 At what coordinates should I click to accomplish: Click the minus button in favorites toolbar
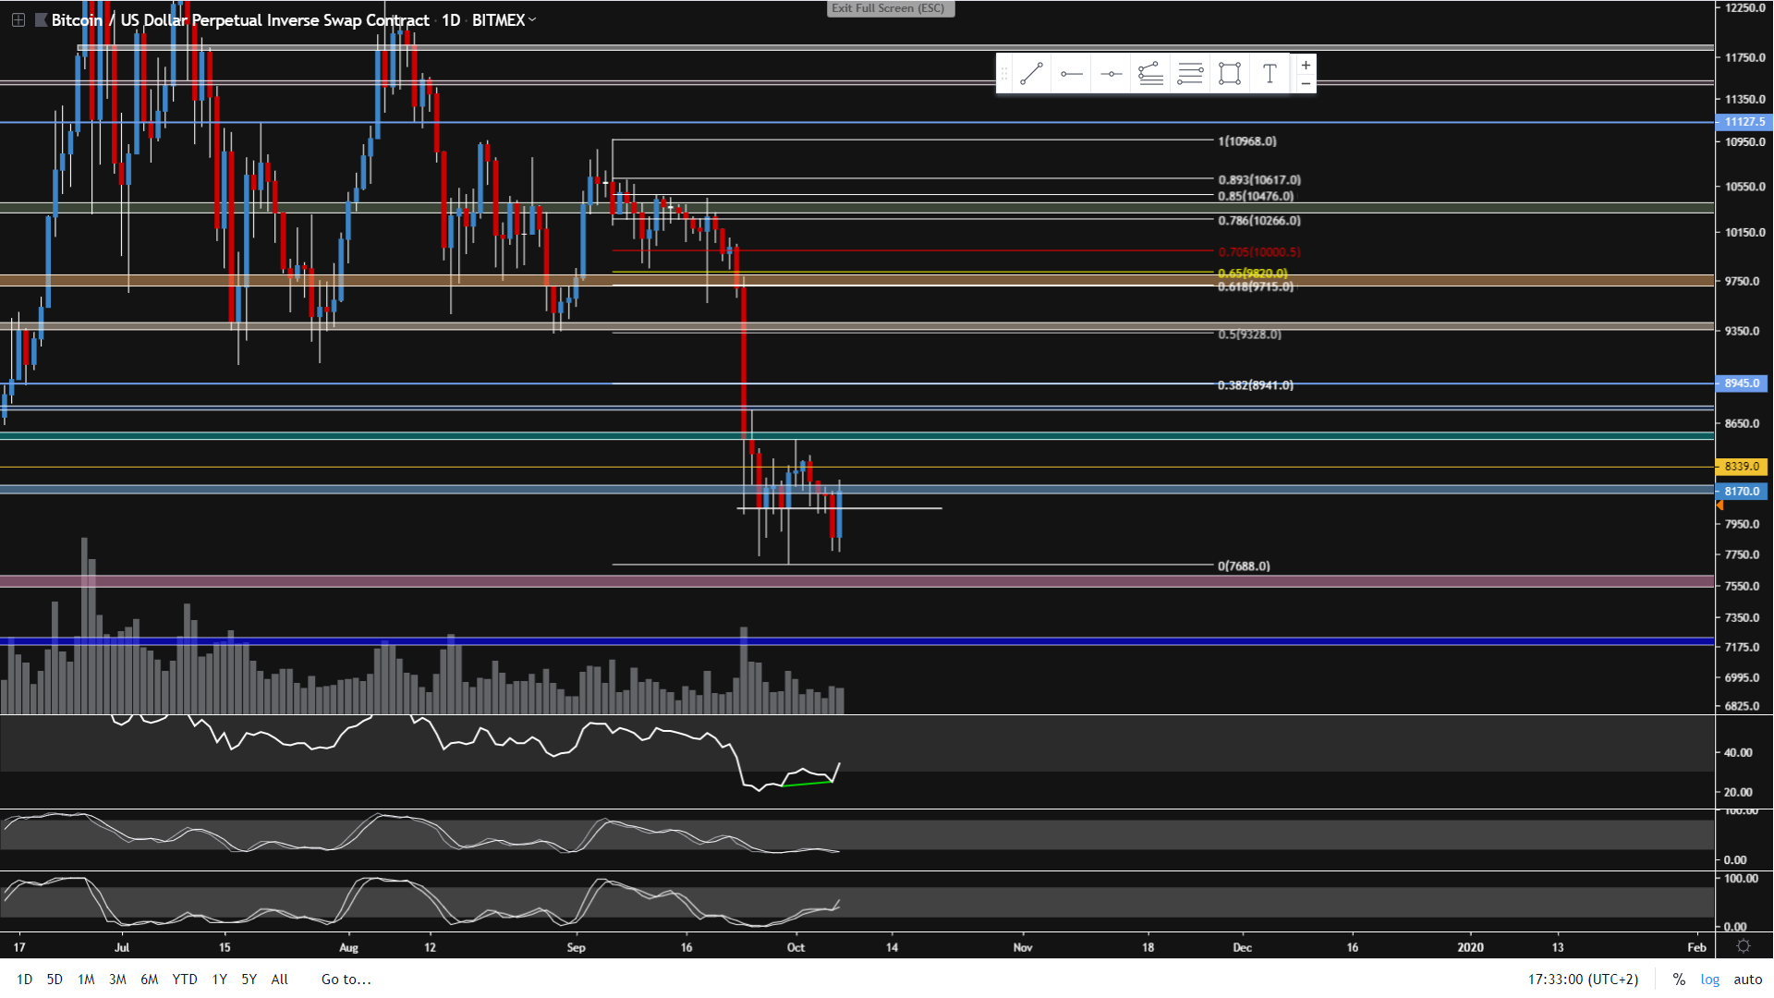point(1306,84)
